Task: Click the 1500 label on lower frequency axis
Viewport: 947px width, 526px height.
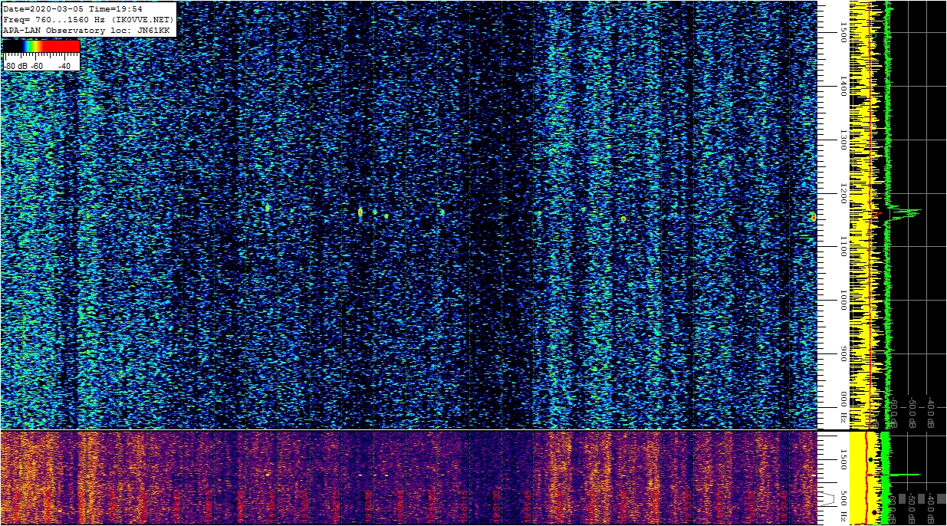Action: (843, 459)
